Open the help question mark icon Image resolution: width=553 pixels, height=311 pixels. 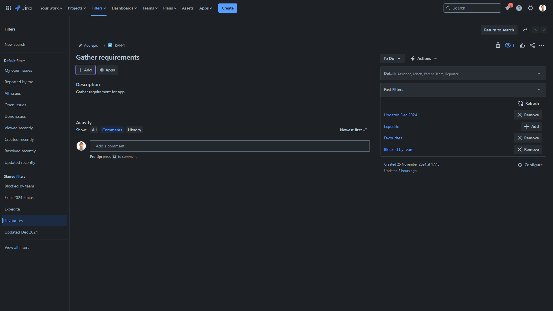tap(519, 8)
